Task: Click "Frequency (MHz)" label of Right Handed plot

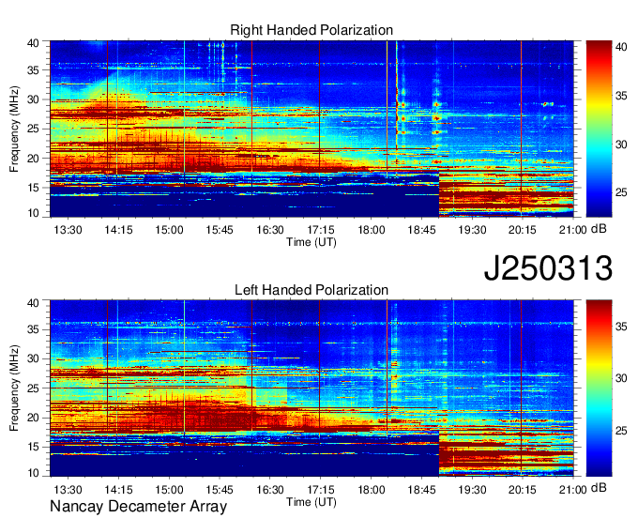Action: point(14,129)
